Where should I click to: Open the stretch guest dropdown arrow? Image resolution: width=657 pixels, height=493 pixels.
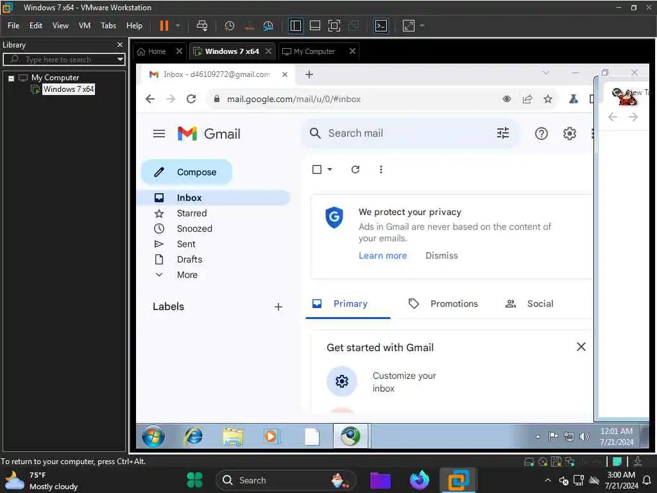(x=422, y=26)
